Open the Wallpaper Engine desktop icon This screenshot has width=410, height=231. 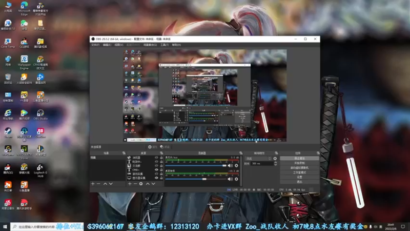coord(24,63)
